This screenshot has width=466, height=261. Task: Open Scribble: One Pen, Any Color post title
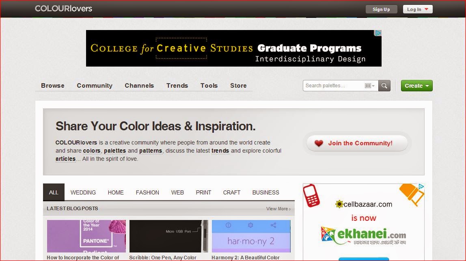click(163, 257)
